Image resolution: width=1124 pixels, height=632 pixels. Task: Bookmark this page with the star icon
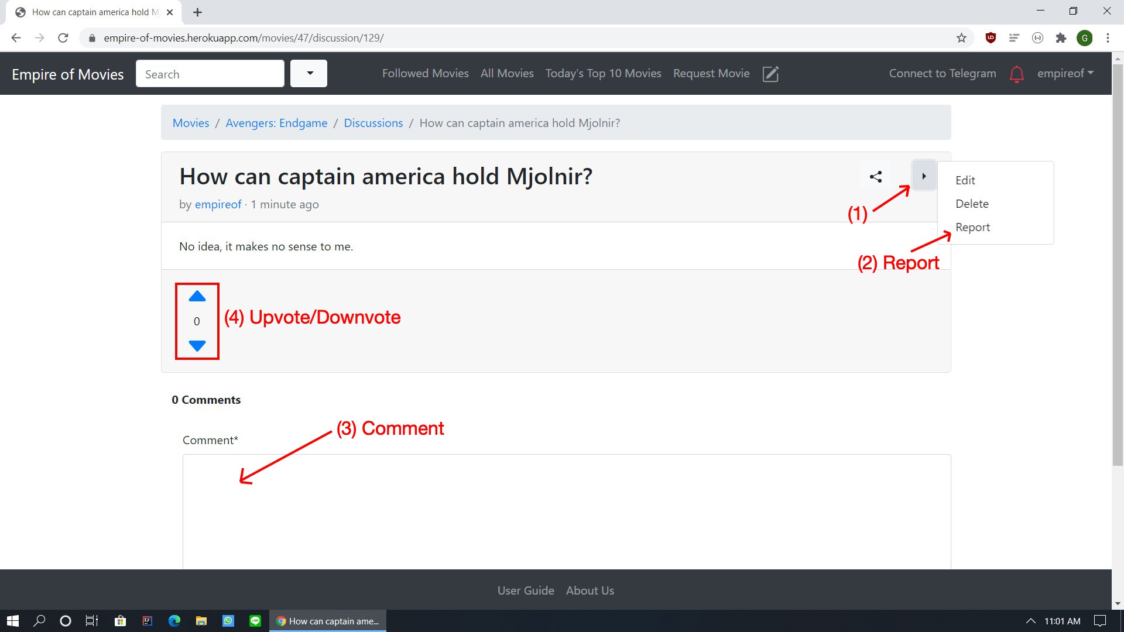961,38
